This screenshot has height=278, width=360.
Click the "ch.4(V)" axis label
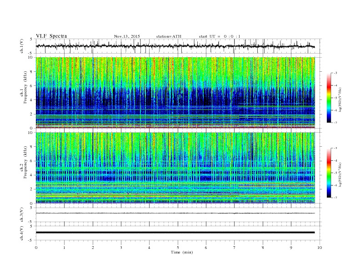22,233
